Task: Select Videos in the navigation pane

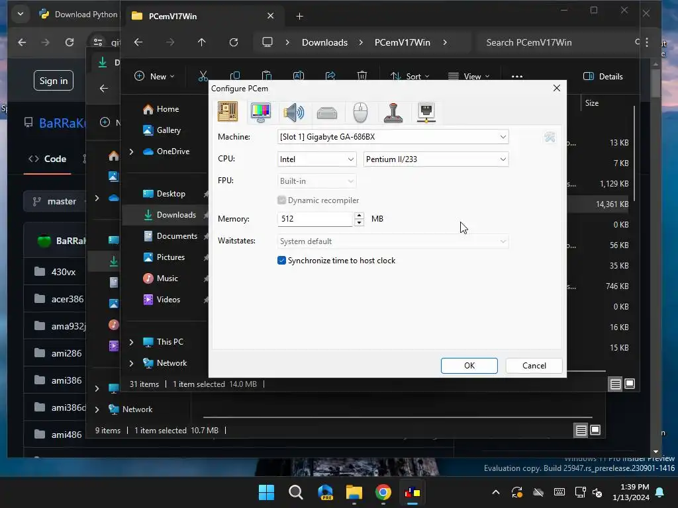Action: (x=168, y=300)
